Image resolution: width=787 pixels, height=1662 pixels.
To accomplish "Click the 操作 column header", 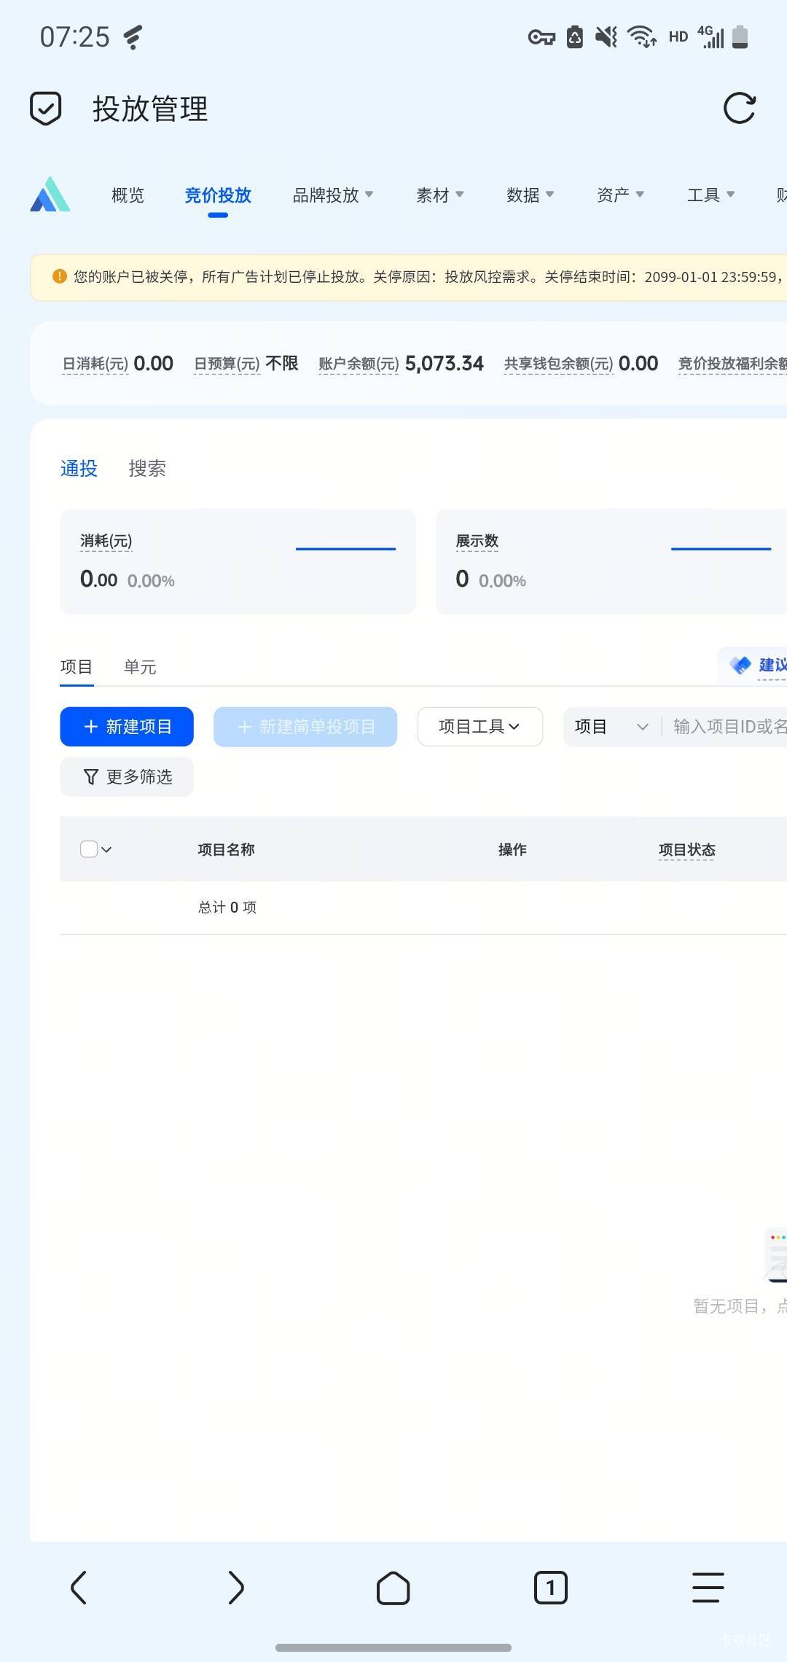I will pos(512,850).
